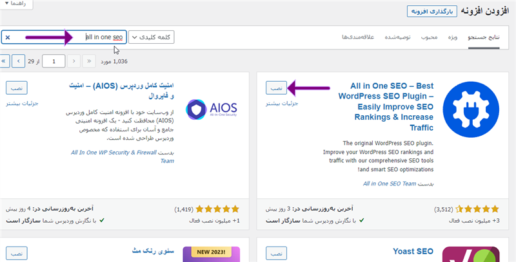Open the کلمه کلیدی search type dropdown
The height and width of the screenshot is (262, 516).
click(152, 37)
